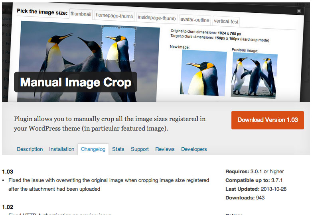Click the plugin description paragraph
The image size is (312, 215).
(110, 123)
